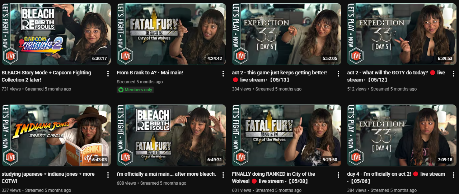Open the Fatal Fury thumbnail with 4:24:42 duration
Image resolution: width=459 pixels, height=194 pixels.
[171, 34]
